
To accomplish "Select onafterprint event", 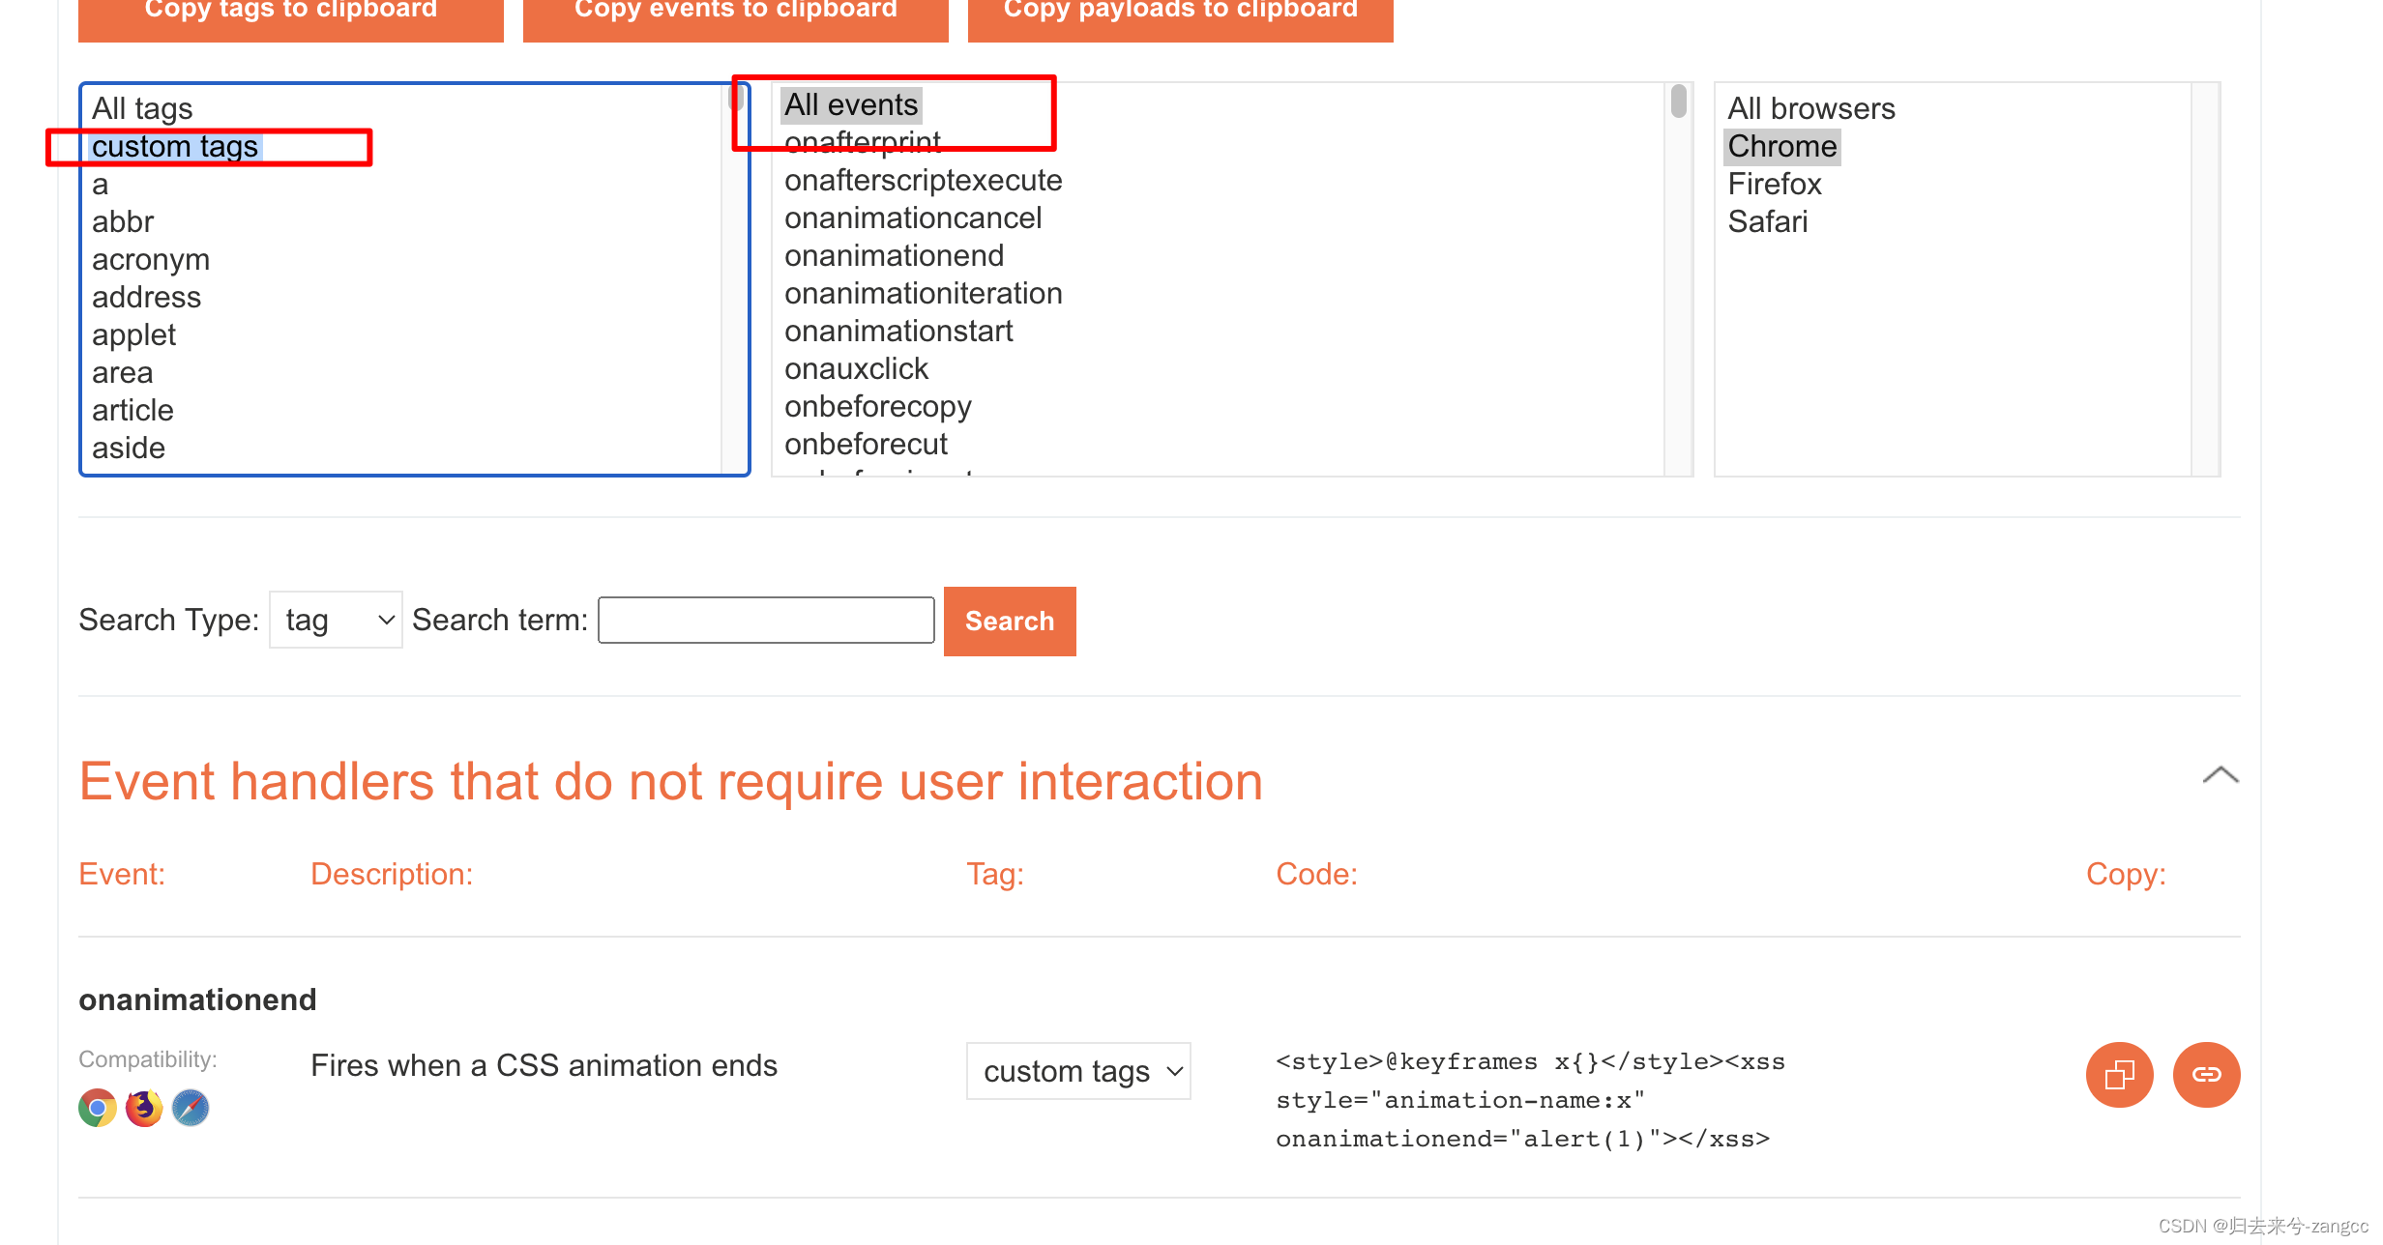I will 863,142.
